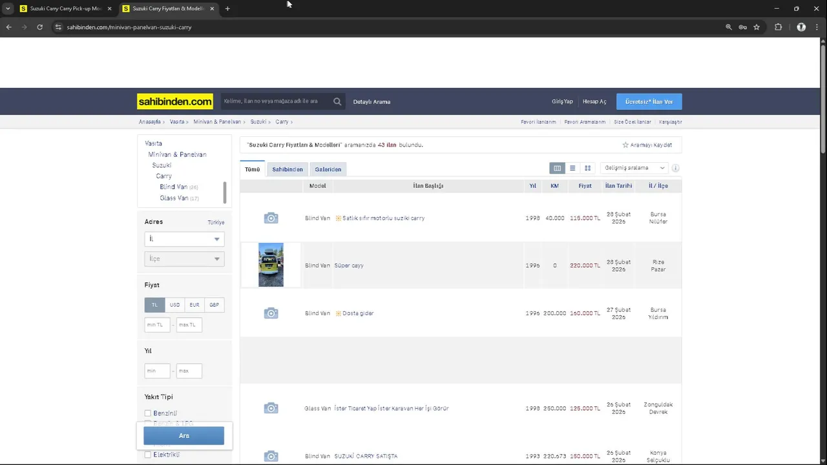Image resolution: width=827 pixels, height=465 pixels.
Task: Open password key icon in address bar
Action: pos(743,27)
